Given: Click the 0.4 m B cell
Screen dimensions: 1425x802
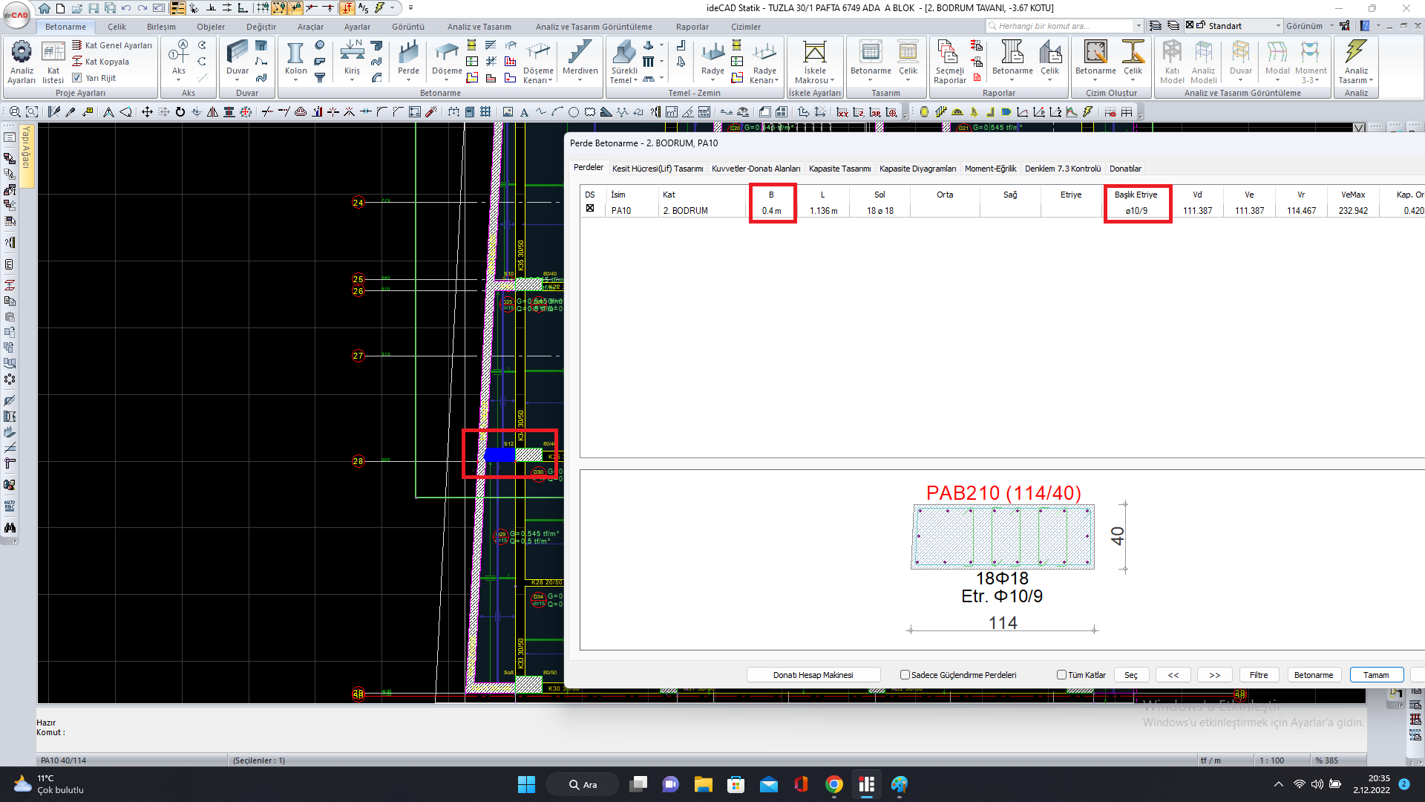Looking at the screenshot, I should tap(771, 211).
